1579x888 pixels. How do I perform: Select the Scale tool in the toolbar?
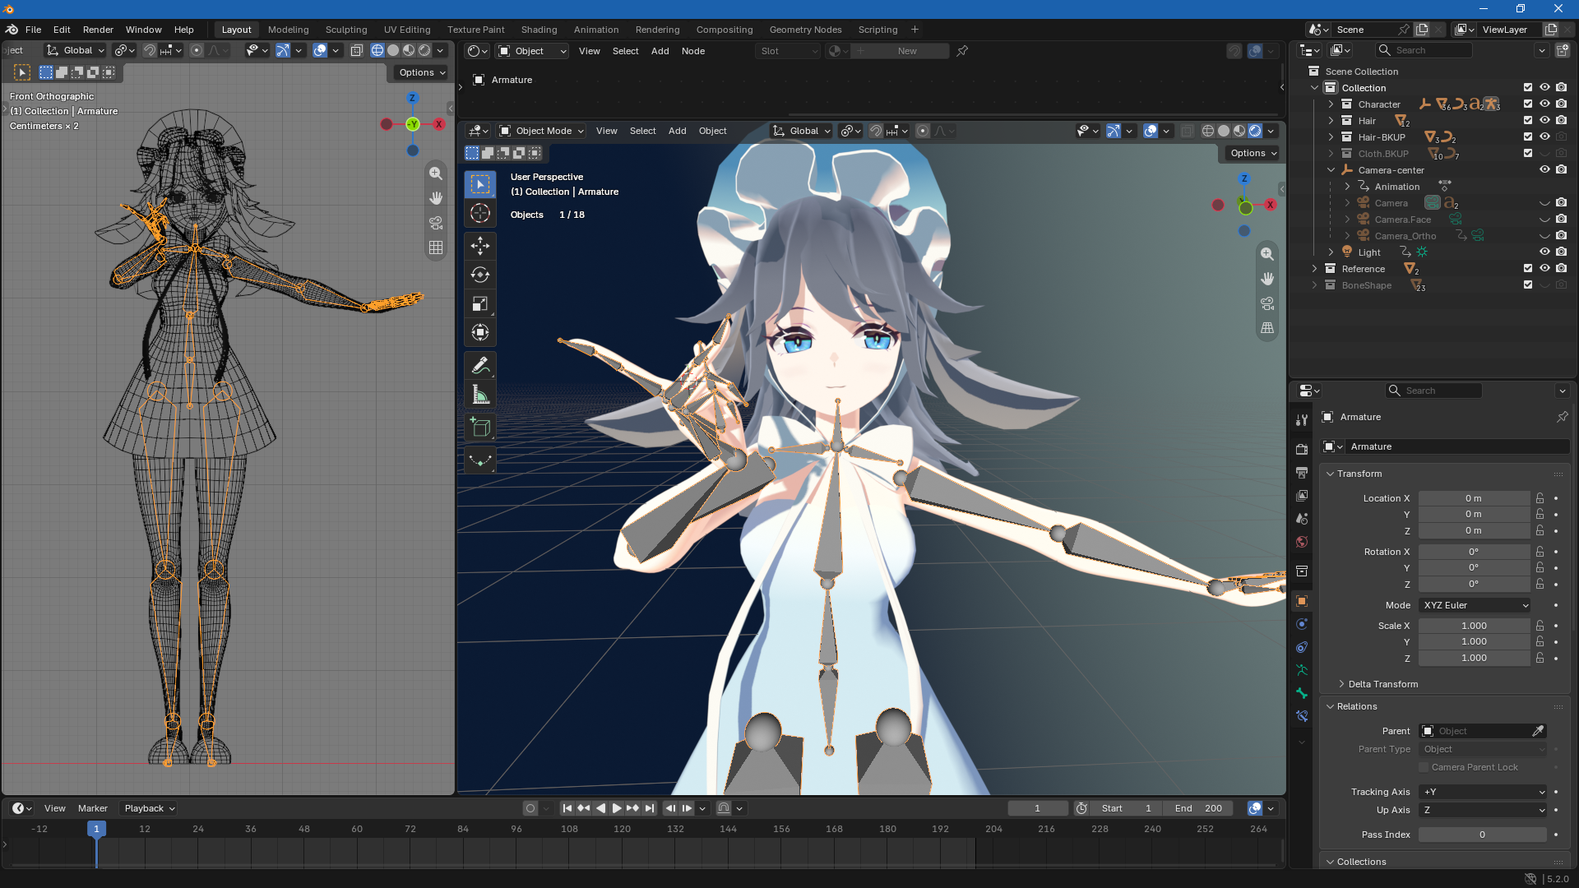pyautogui.click(x=480, y=303)
